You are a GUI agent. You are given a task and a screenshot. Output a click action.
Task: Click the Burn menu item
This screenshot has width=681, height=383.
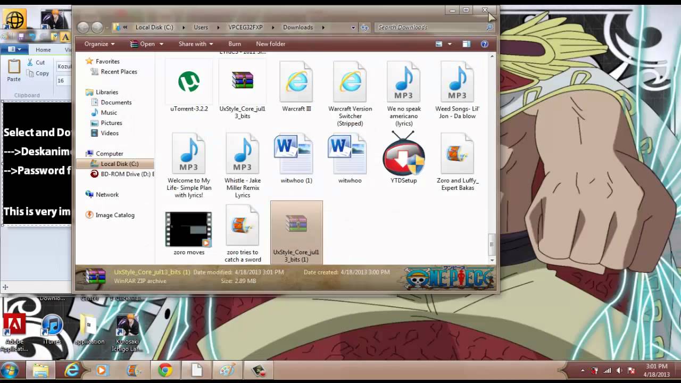coord(235,44)
